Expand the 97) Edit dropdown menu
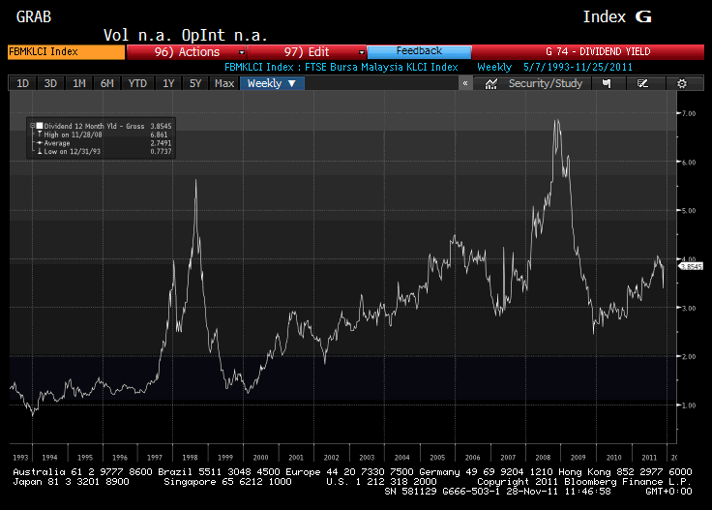 click(308, 51)
